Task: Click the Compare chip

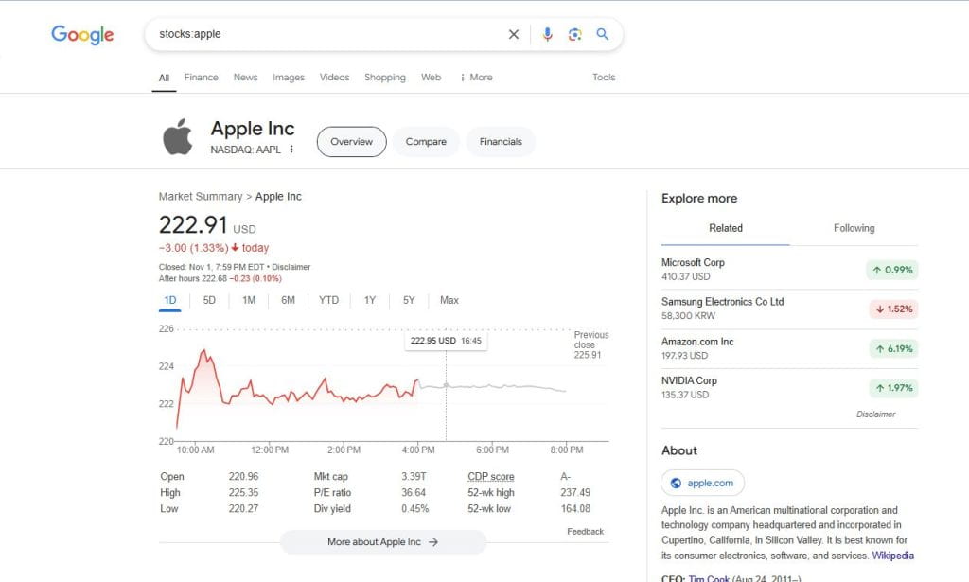Action: point(426,142)
